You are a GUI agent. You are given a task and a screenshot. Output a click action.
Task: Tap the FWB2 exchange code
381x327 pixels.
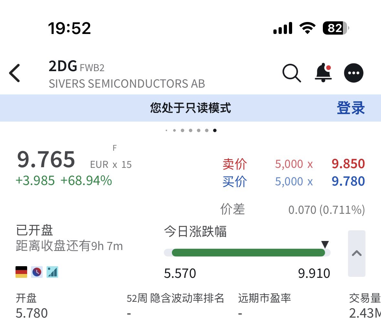92,68
